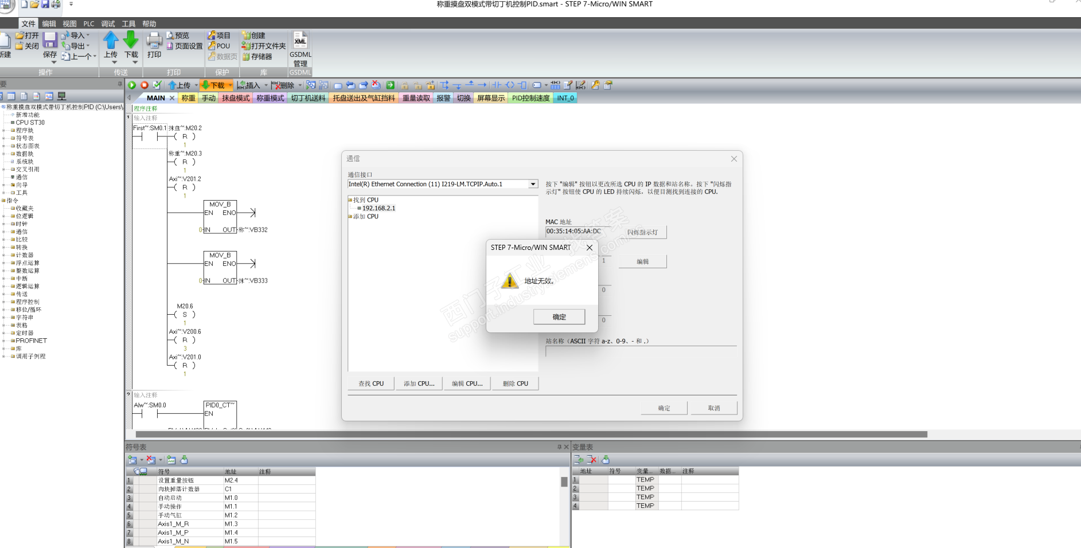Screen dimensions: 1081x548
Task: Click the CPU ST30 tree item
Action: click(30, 123)
